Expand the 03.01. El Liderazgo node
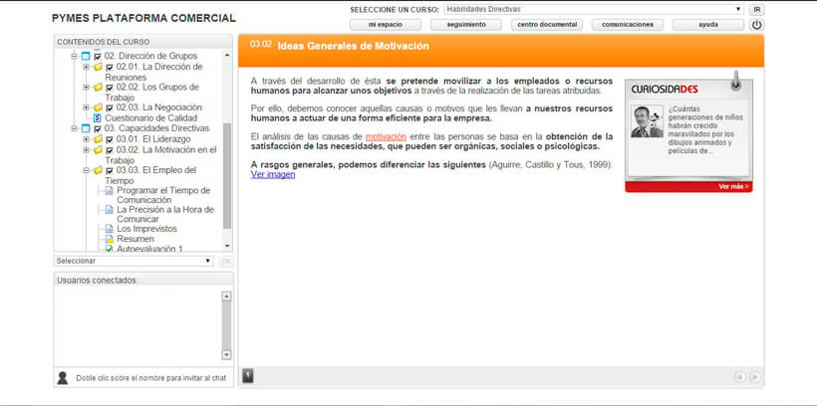The height and width of the screenshot is (406, 817). click(x=86, y=139)
